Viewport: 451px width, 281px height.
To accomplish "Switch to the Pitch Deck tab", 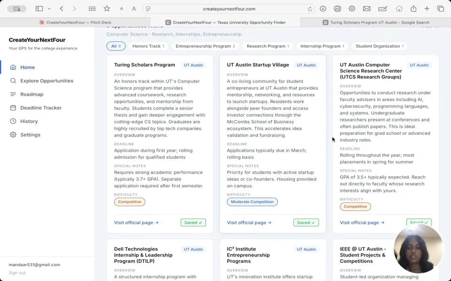I will coord(75,22).
